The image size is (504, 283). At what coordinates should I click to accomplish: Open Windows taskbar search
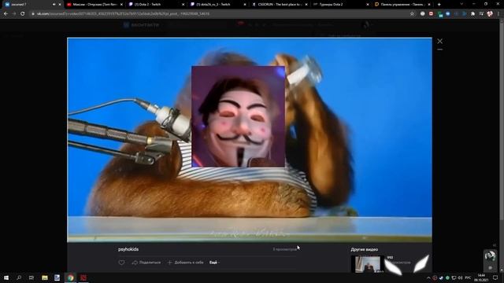click(x=19, y=277)
